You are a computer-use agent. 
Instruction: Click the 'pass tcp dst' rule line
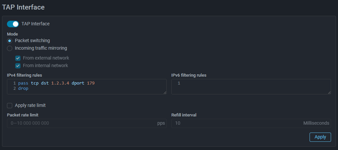coord(33,83)
